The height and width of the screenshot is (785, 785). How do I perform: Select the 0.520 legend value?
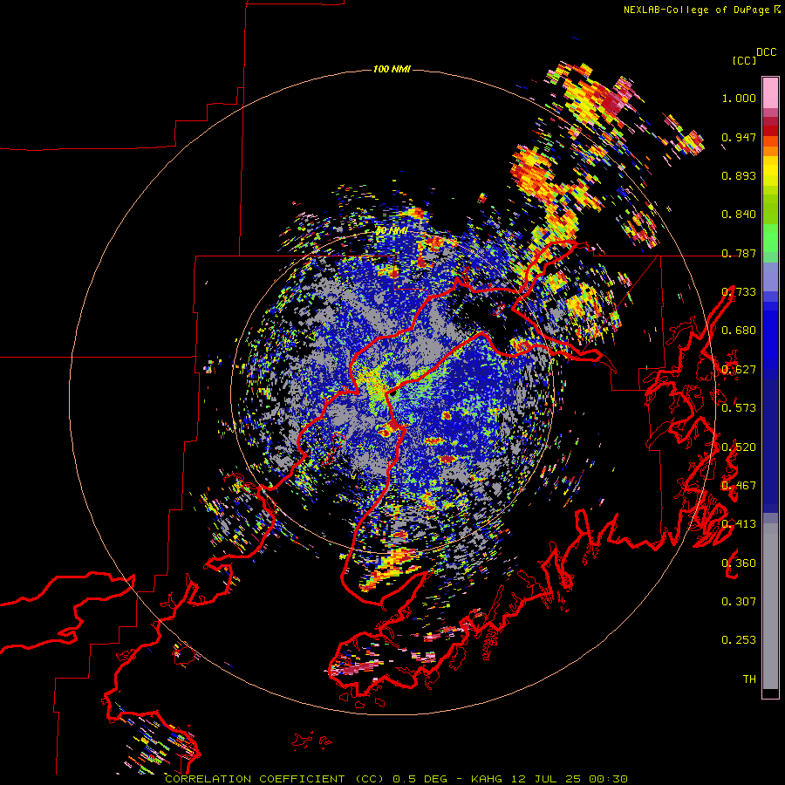pos(739,447)
